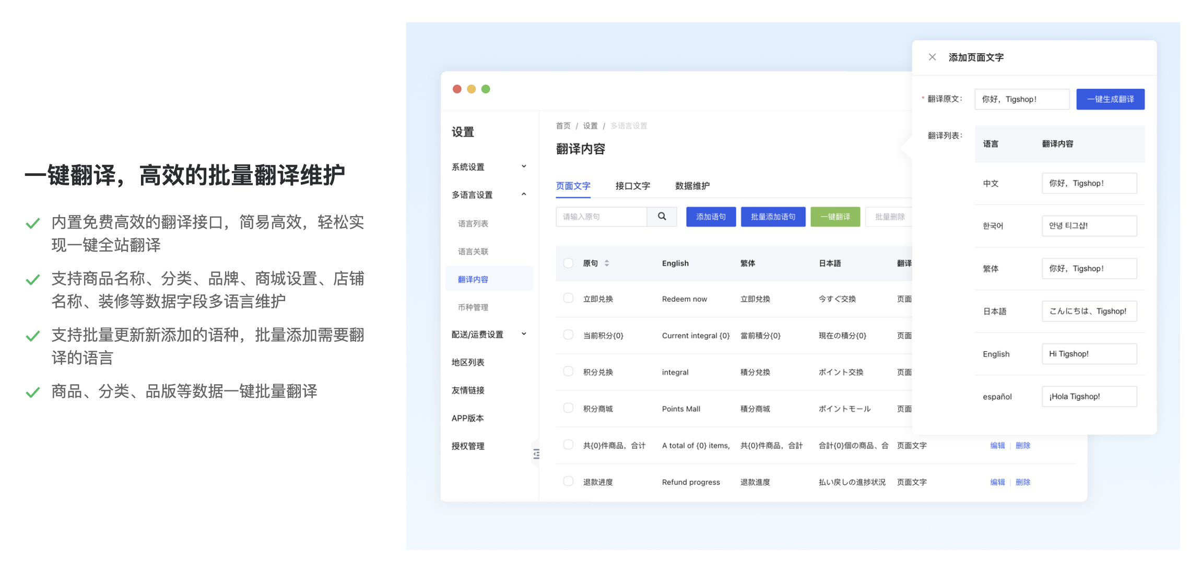The width and height of the screenshot is (1201, 573).
Task: Open 语言关联 in sidebar
Action: (473, 252)
